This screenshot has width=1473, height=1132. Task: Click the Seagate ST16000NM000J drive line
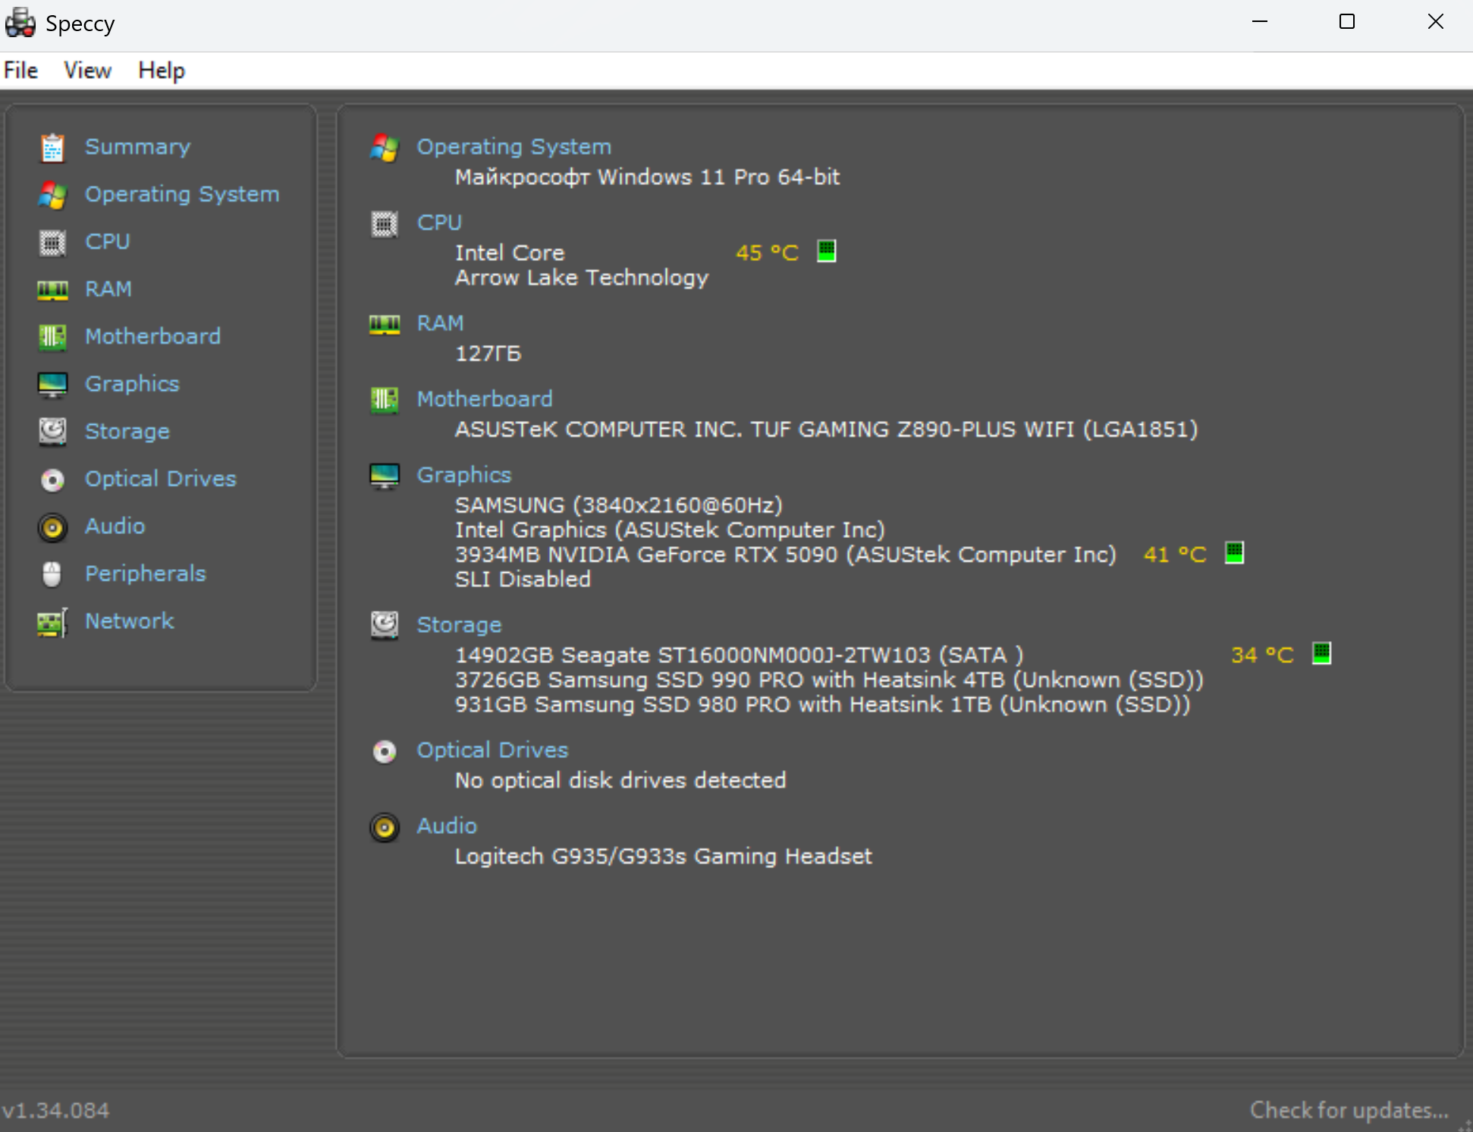[739, 656]
